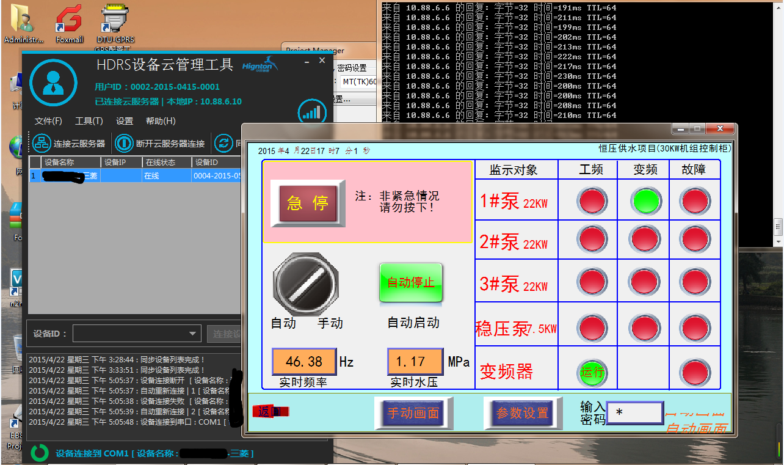The height and width of the screenshot is (465, 784).
Task: Switch to 手动画面 manual screen
Action: coord(413,413)
